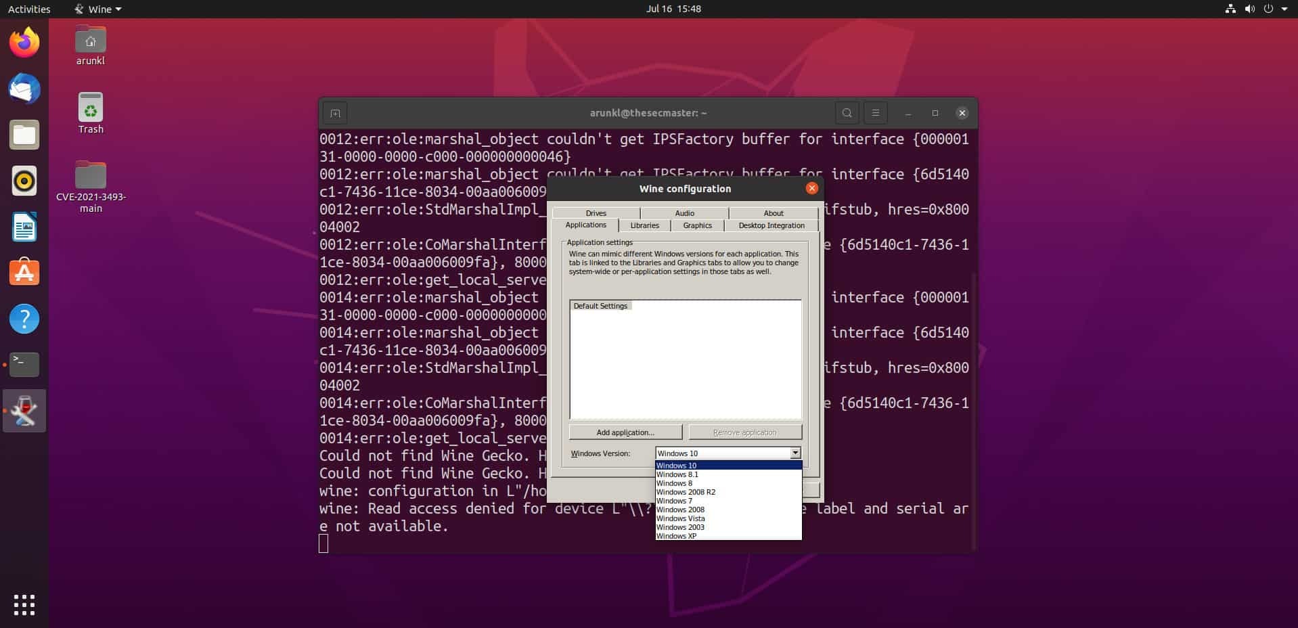Viewport: 1298px width, 628px height.
Task: Select the Wine app icon in dock
Action: coord(24,411)
